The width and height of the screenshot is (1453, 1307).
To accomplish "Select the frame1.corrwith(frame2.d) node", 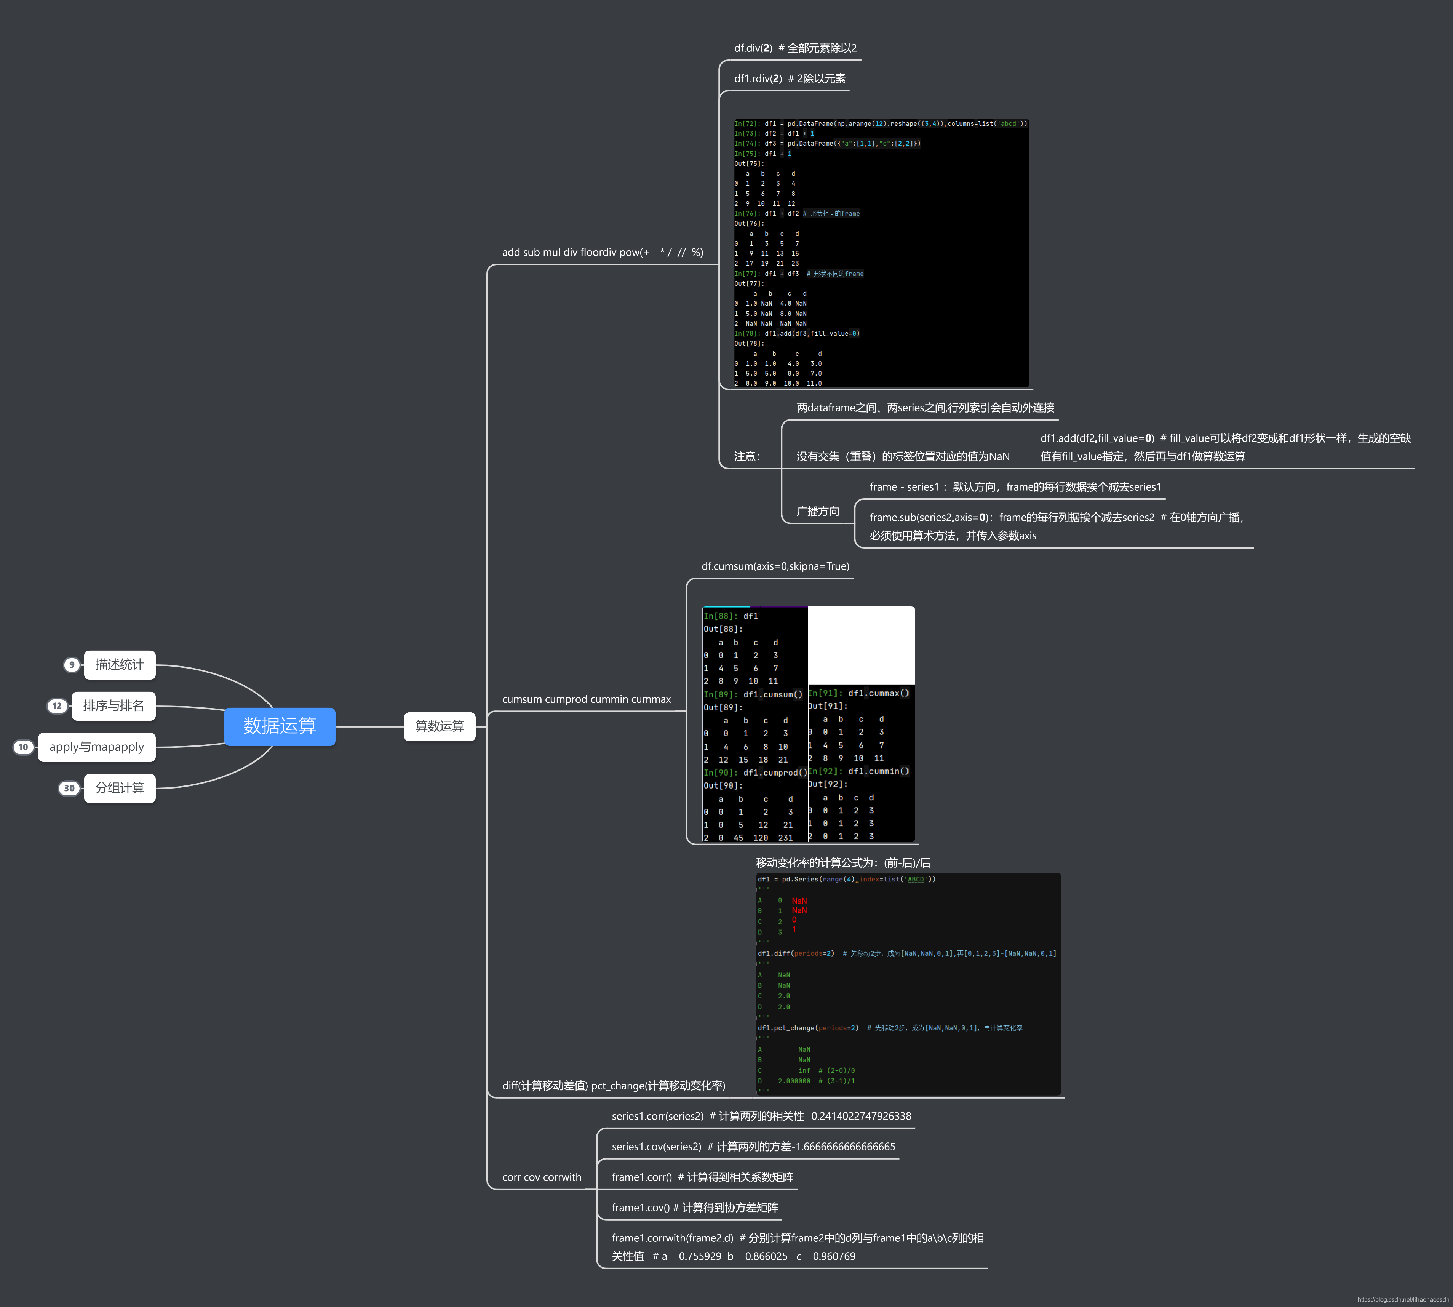I will coord(798,1247).
